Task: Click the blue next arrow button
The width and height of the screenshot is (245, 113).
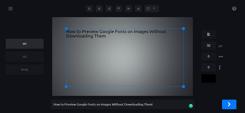Action: tap(229, 104)
